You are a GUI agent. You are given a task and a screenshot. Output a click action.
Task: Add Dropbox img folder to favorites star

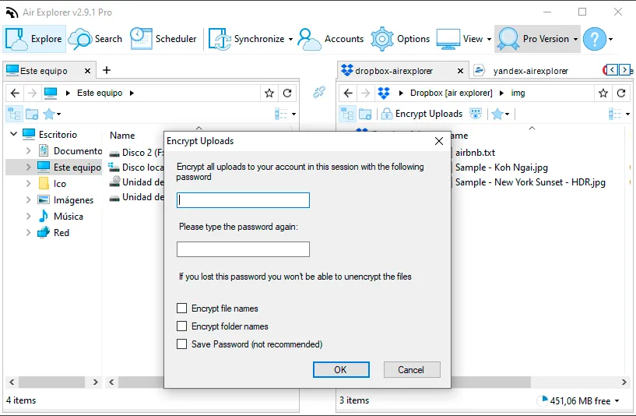[x=603, y=93]
